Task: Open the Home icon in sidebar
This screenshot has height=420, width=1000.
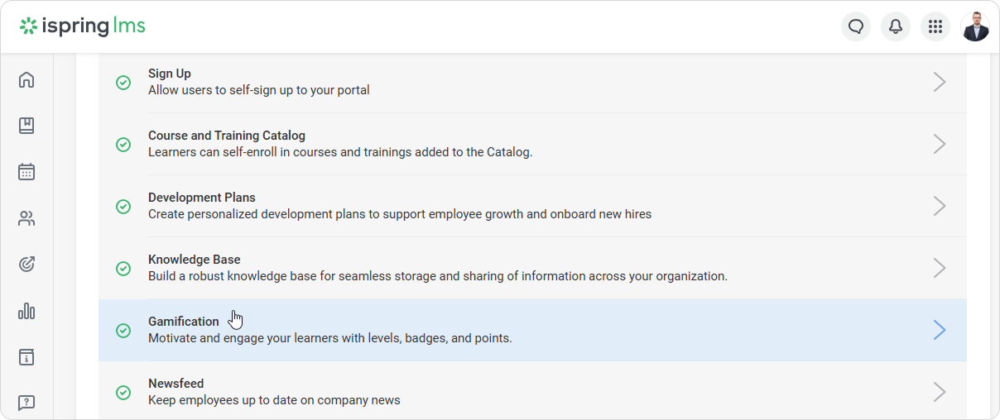Action: [x=26, y=80]
